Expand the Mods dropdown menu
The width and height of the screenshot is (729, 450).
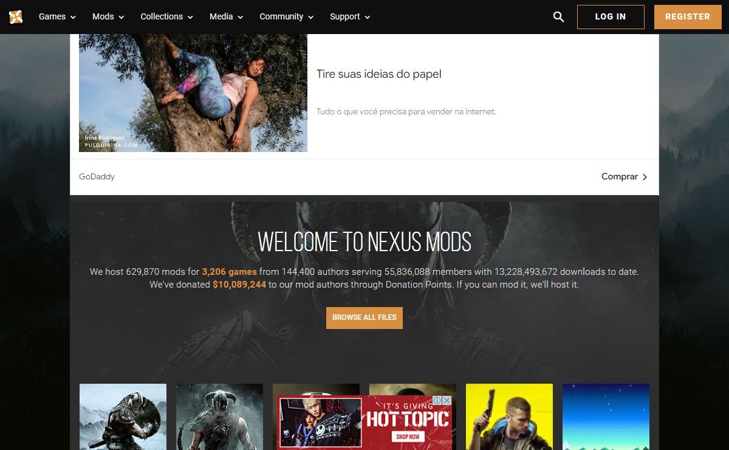(x=108, y=16)
